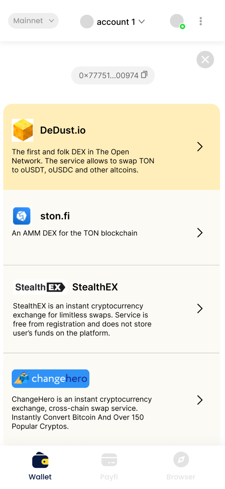The image size is (225, 489).
Task: Open the three-dot options menu
Action: tap(201, 21)
